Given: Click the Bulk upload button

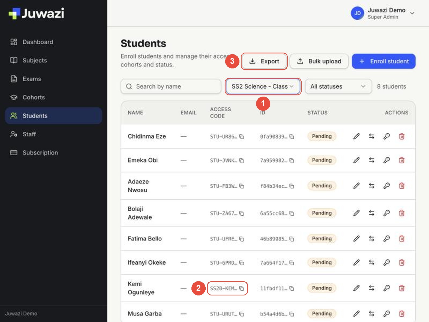Looking at the screenshot, I should (319, 61).
